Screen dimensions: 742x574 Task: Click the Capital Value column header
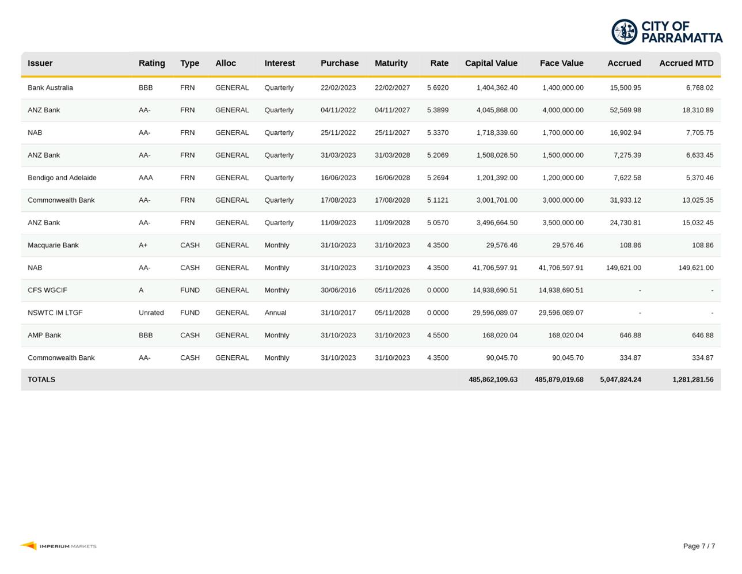pyautogui.click(x=491, y=63)
